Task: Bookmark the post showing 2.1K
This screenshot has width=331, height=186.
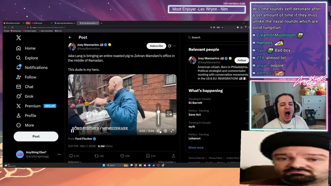Action: pyautogui.click(x=148, y=156)
